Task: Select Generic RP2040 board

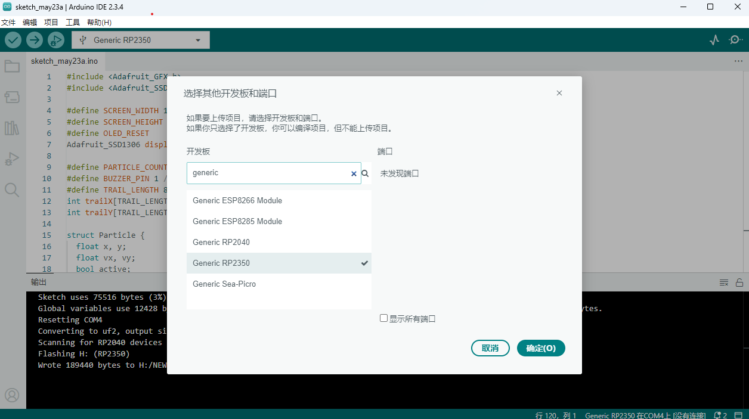Action: (x=279, y=242)
